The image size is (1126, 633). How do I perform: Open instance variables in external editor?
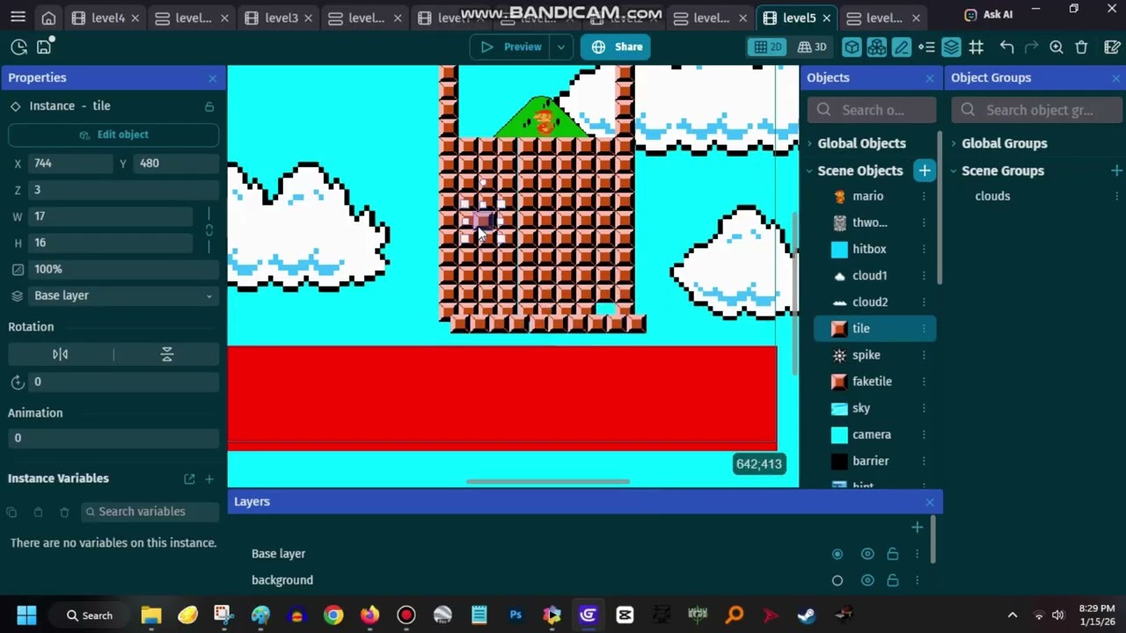tap(189, 479)
